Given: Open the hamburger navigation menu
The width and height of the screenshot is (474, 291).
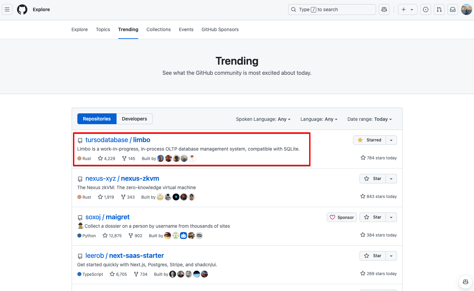Looking at the screenshot, I should [7, 9].
